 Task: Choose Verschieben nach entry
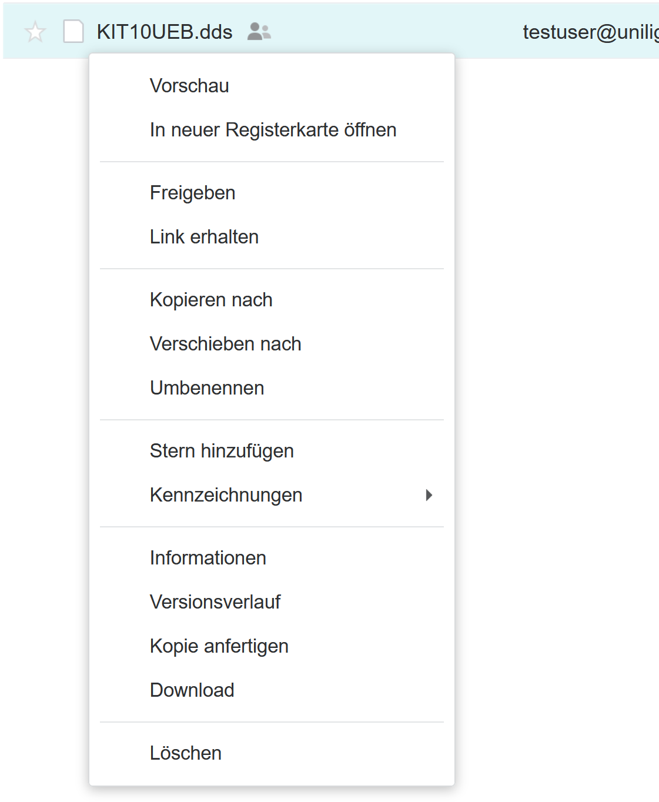pyautogui.click(x=225, y=344)
